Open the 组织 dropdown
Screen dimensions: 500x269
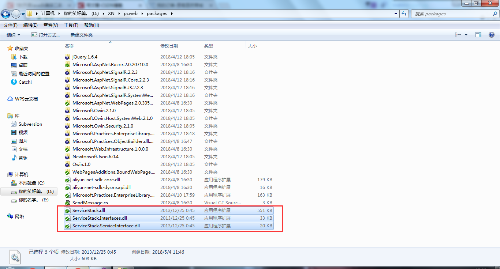click(14, 35)
